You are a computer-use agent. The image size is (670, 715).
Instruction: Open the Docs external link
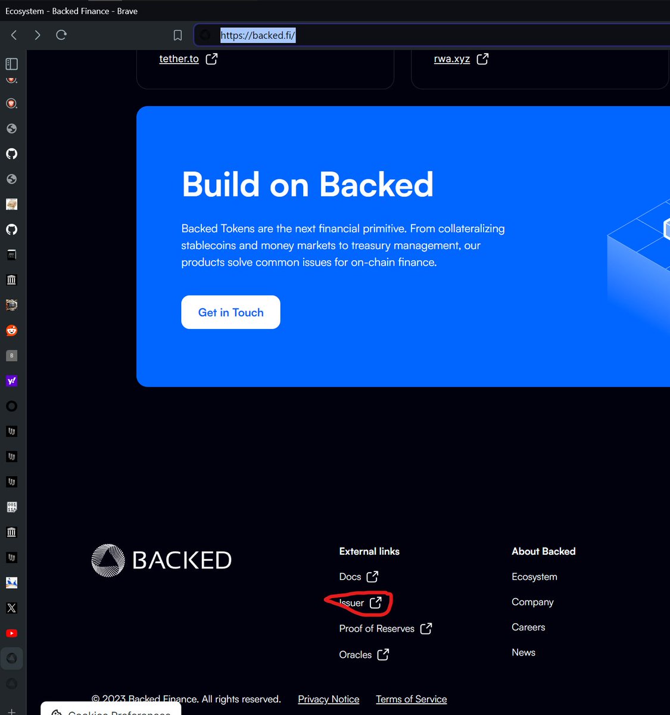(x=359, y=576)
